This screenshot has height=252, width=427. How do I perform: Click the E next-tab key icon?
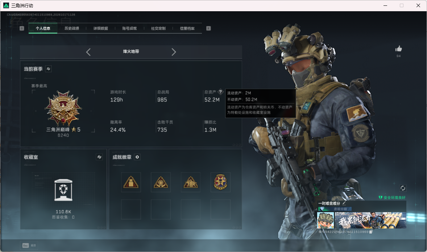pyautogui.click(x=208, y=28)
